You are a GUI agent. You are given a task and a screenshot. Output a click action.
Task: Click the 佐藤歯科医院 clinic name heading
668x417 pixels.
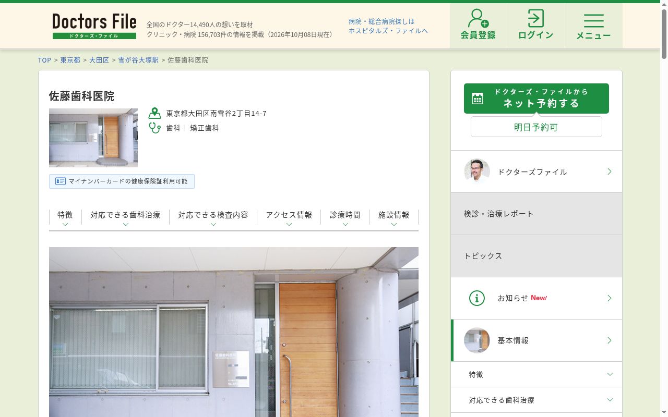pyautogui.click(x=81, y=96)
